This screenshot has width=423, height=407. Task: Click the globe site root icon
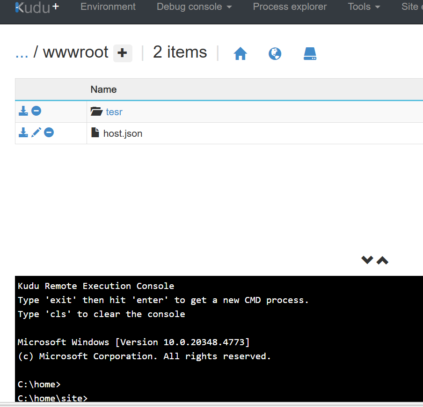pyautogui.click(x=275, y=53)
